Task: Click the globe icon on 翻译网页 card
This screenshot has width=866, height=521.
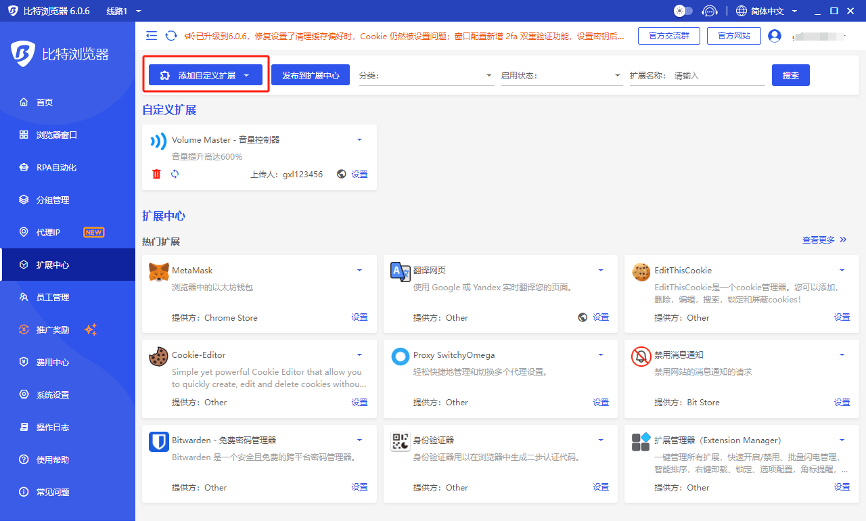Action: click(x=583, y=317)
